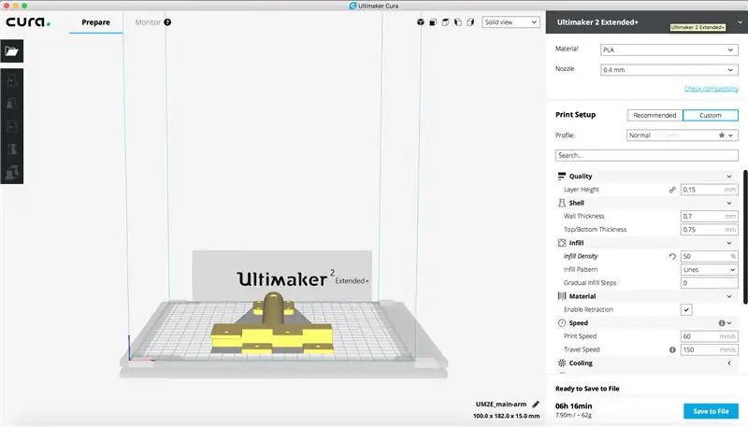Click the Layer Height link icon
The image size is (748, 427).
tap(672, 190)
